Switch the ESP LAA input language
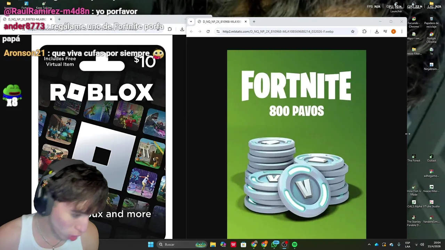 coord(407,244)
